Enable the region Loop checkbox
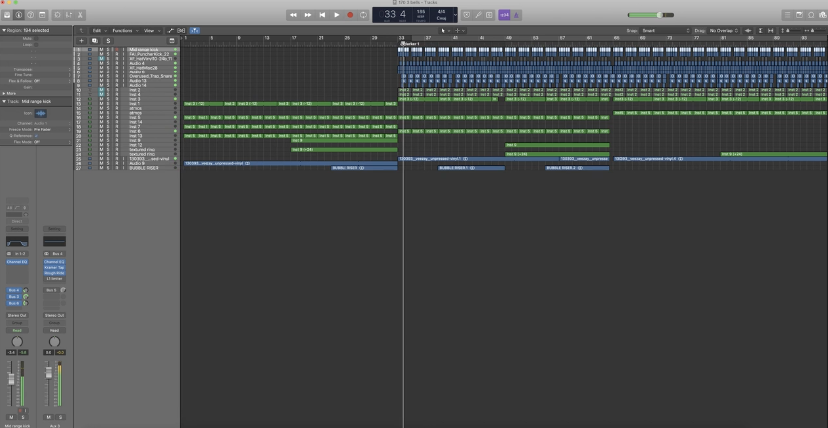This screenshot has height=428, width=828. click(36, 45)
